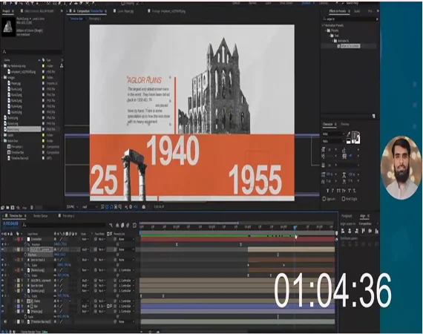The height and width of the screenshot is (334, 423).
Task: Click the text fill color swatch
Action: click(355, 134)
